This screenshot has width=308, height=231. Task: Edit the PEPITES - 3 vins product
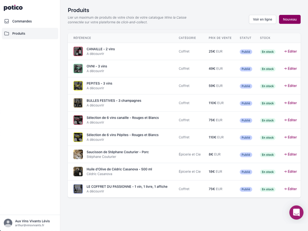tap(290, 86)
